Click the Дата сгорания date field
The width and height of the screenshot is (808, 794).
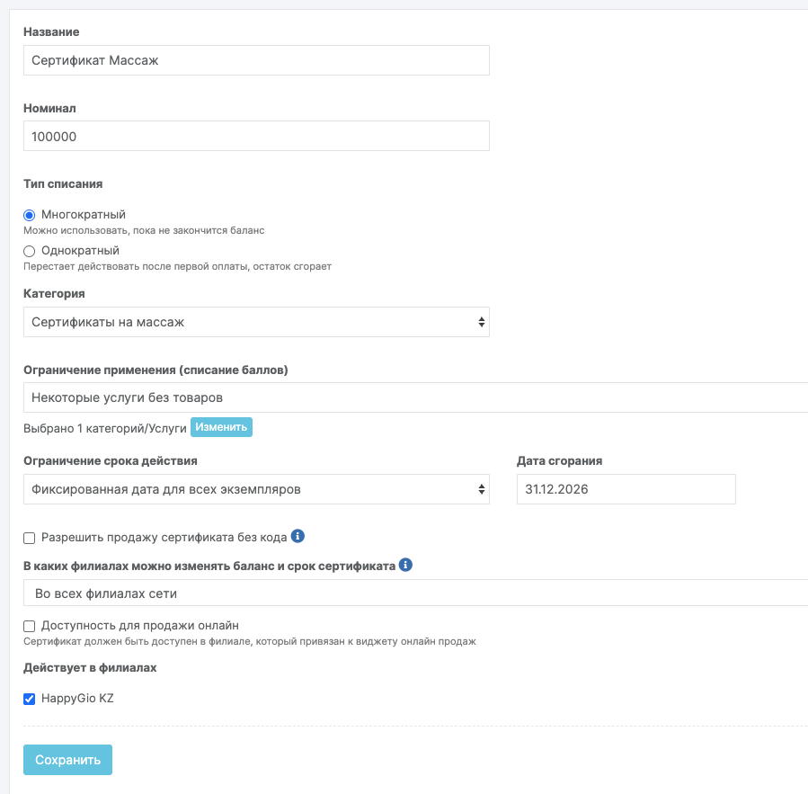[626, 490]
